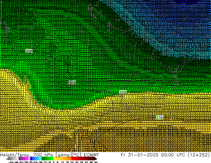This screenshot has width=211, height=163.
Task: Pick the dark purple swatch in the legend
Action: (x=20, y=159)
